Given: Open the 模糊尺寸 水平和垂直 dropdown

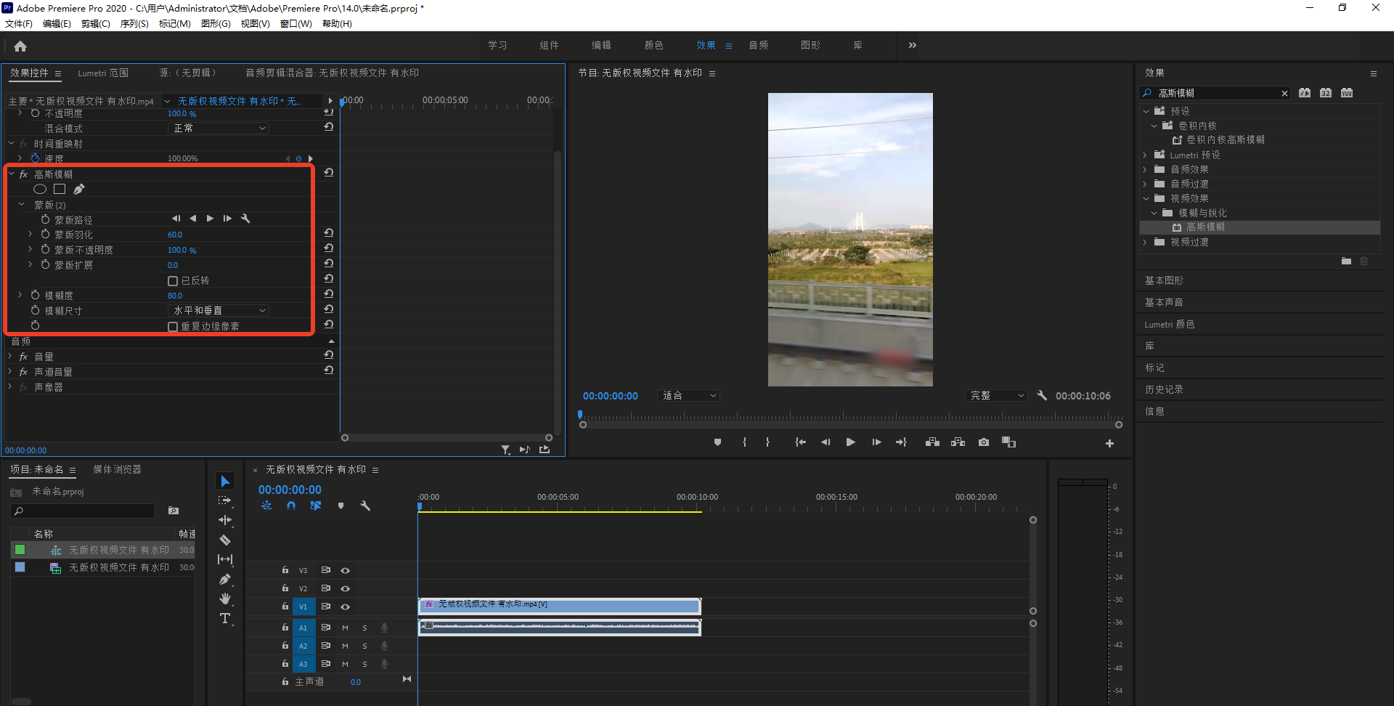Looking at the screenshot, I should point(219,310).
